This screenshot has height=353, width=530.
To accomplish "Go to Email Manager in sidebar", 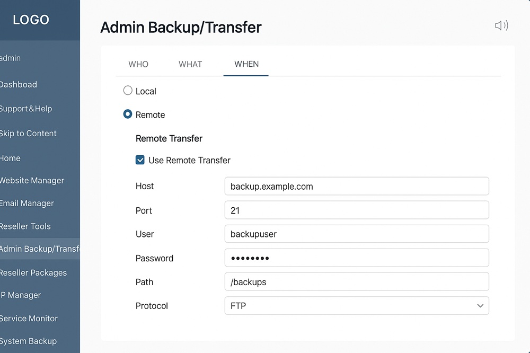I will [x=27, y=204].
